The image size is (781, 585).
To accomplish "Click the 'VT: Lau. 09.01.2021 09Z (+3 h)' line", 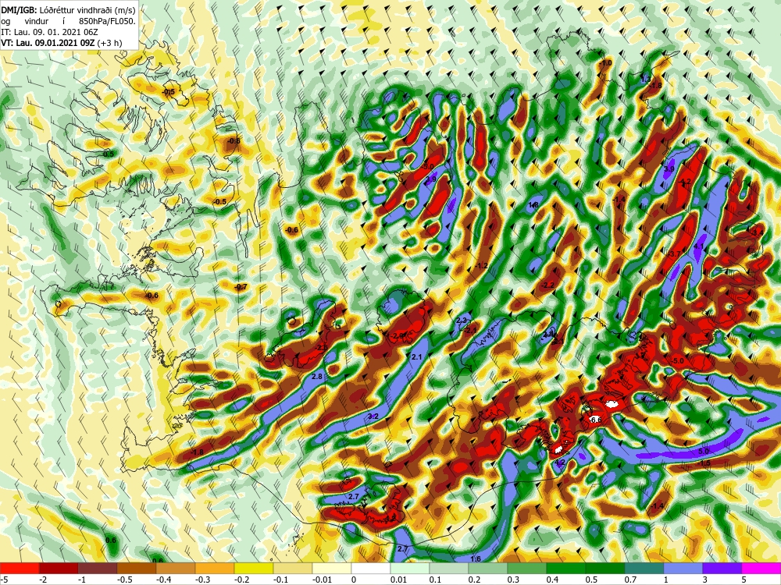I will (61, 43).
